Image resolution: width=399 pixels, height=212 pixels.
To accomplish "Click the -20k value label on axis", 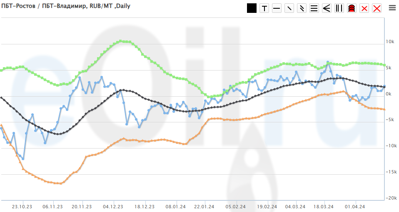I will (391, 198).
